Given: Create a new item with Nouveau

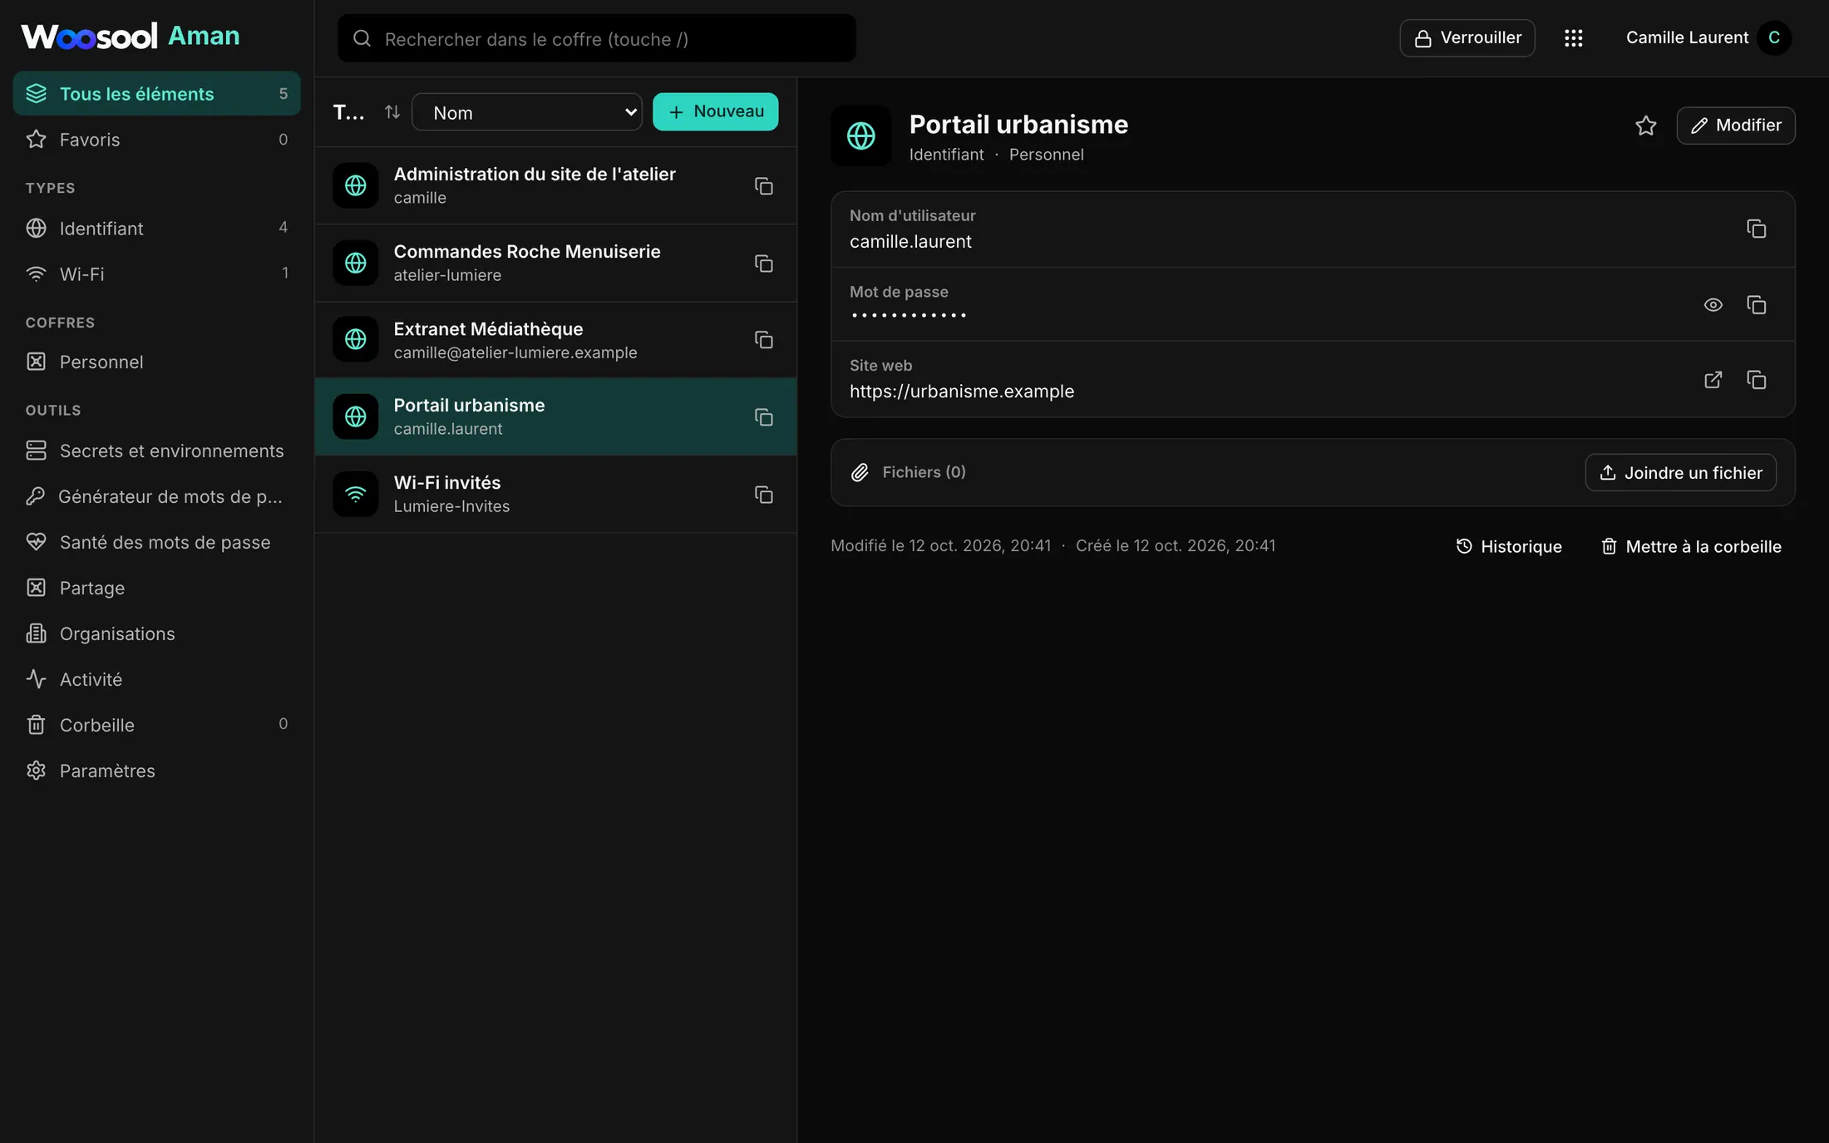Looking at the screenshot, I should pyautogui.click(x=715, y=111).
